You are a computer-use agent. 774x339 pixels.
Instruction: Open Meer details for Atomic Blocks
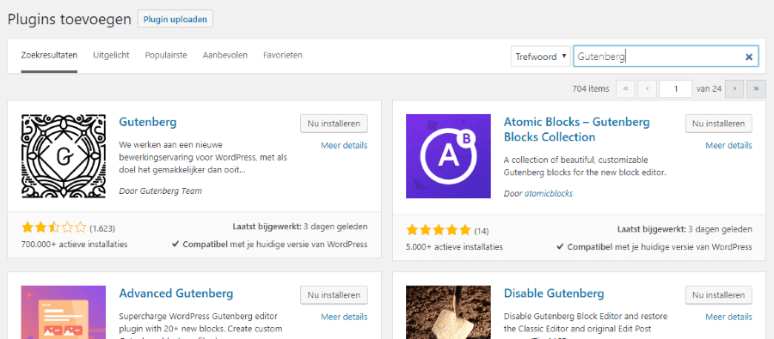pyautogui.click(x=728, y=145)
